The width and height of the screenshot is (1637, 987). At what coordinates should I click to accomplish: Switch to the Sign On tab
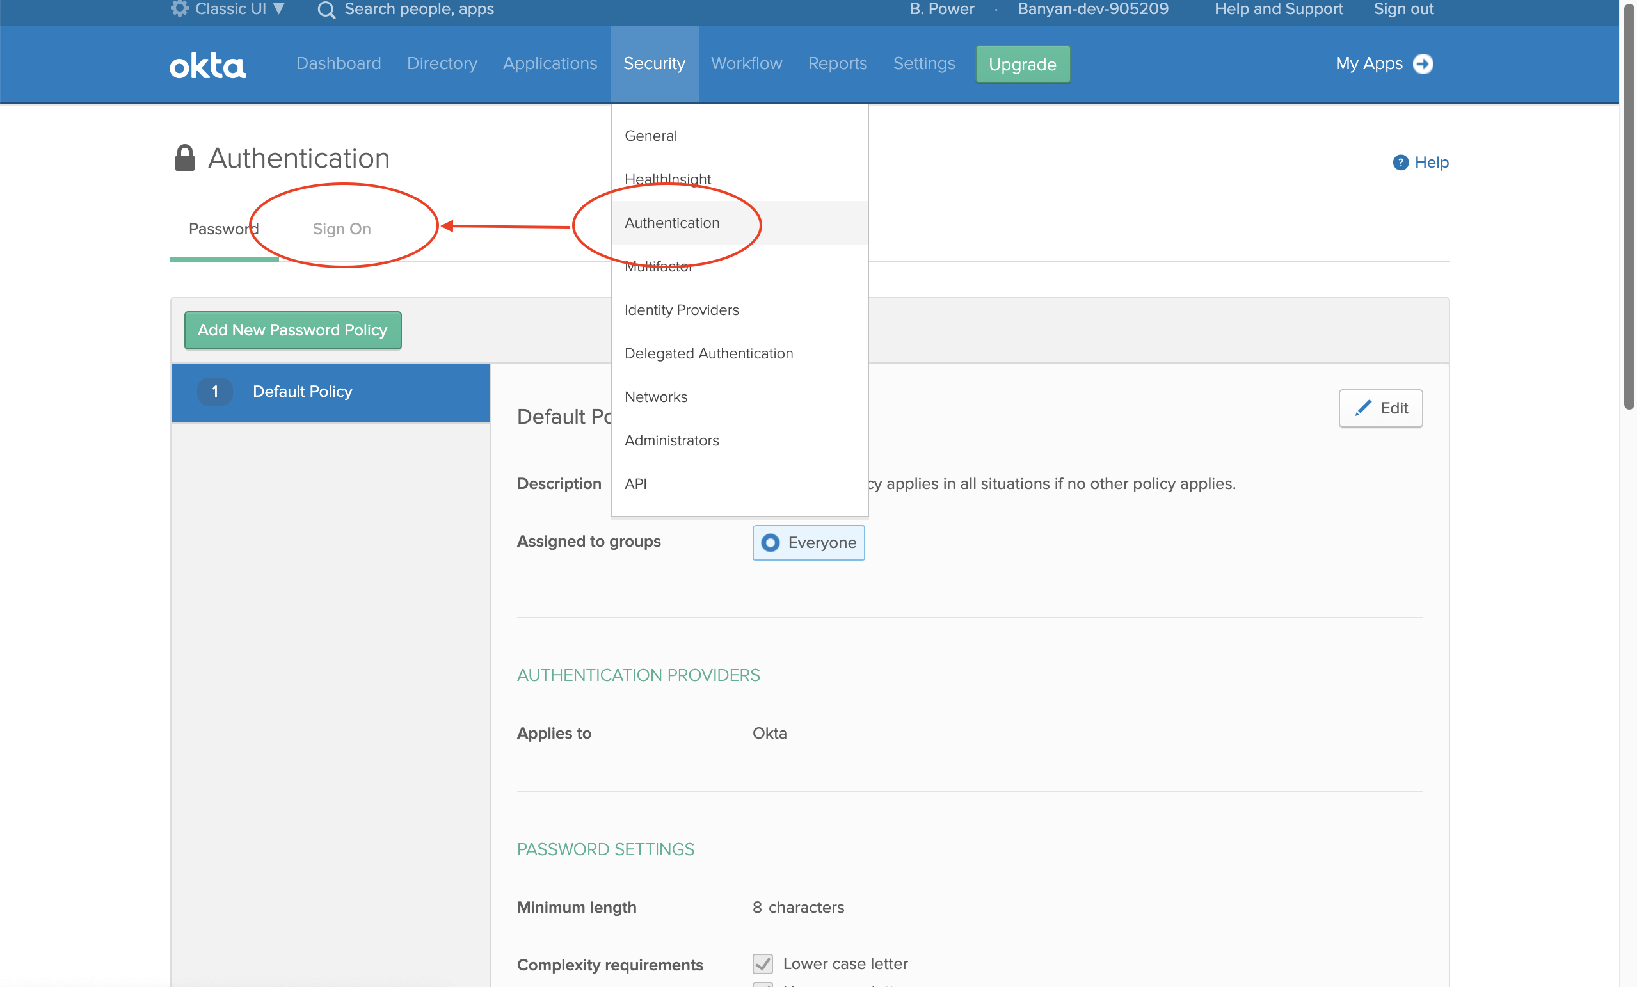coord(342,229)
